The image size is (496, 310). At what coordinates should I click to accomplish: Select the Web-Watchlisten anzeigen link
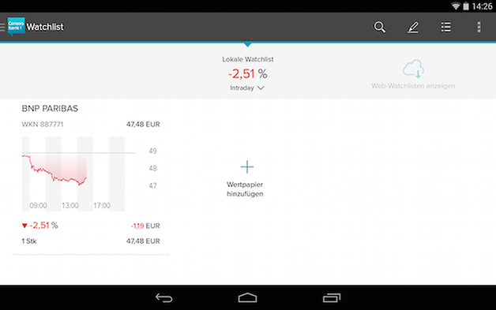point(413,86)
